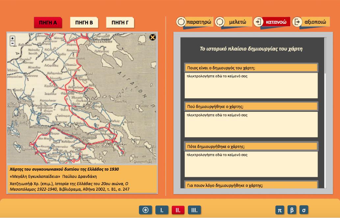Click the answer field under Πότε δημιουργήθηκε ο χάρτης
The image size is (340, 218).
(x=251, y=164)
